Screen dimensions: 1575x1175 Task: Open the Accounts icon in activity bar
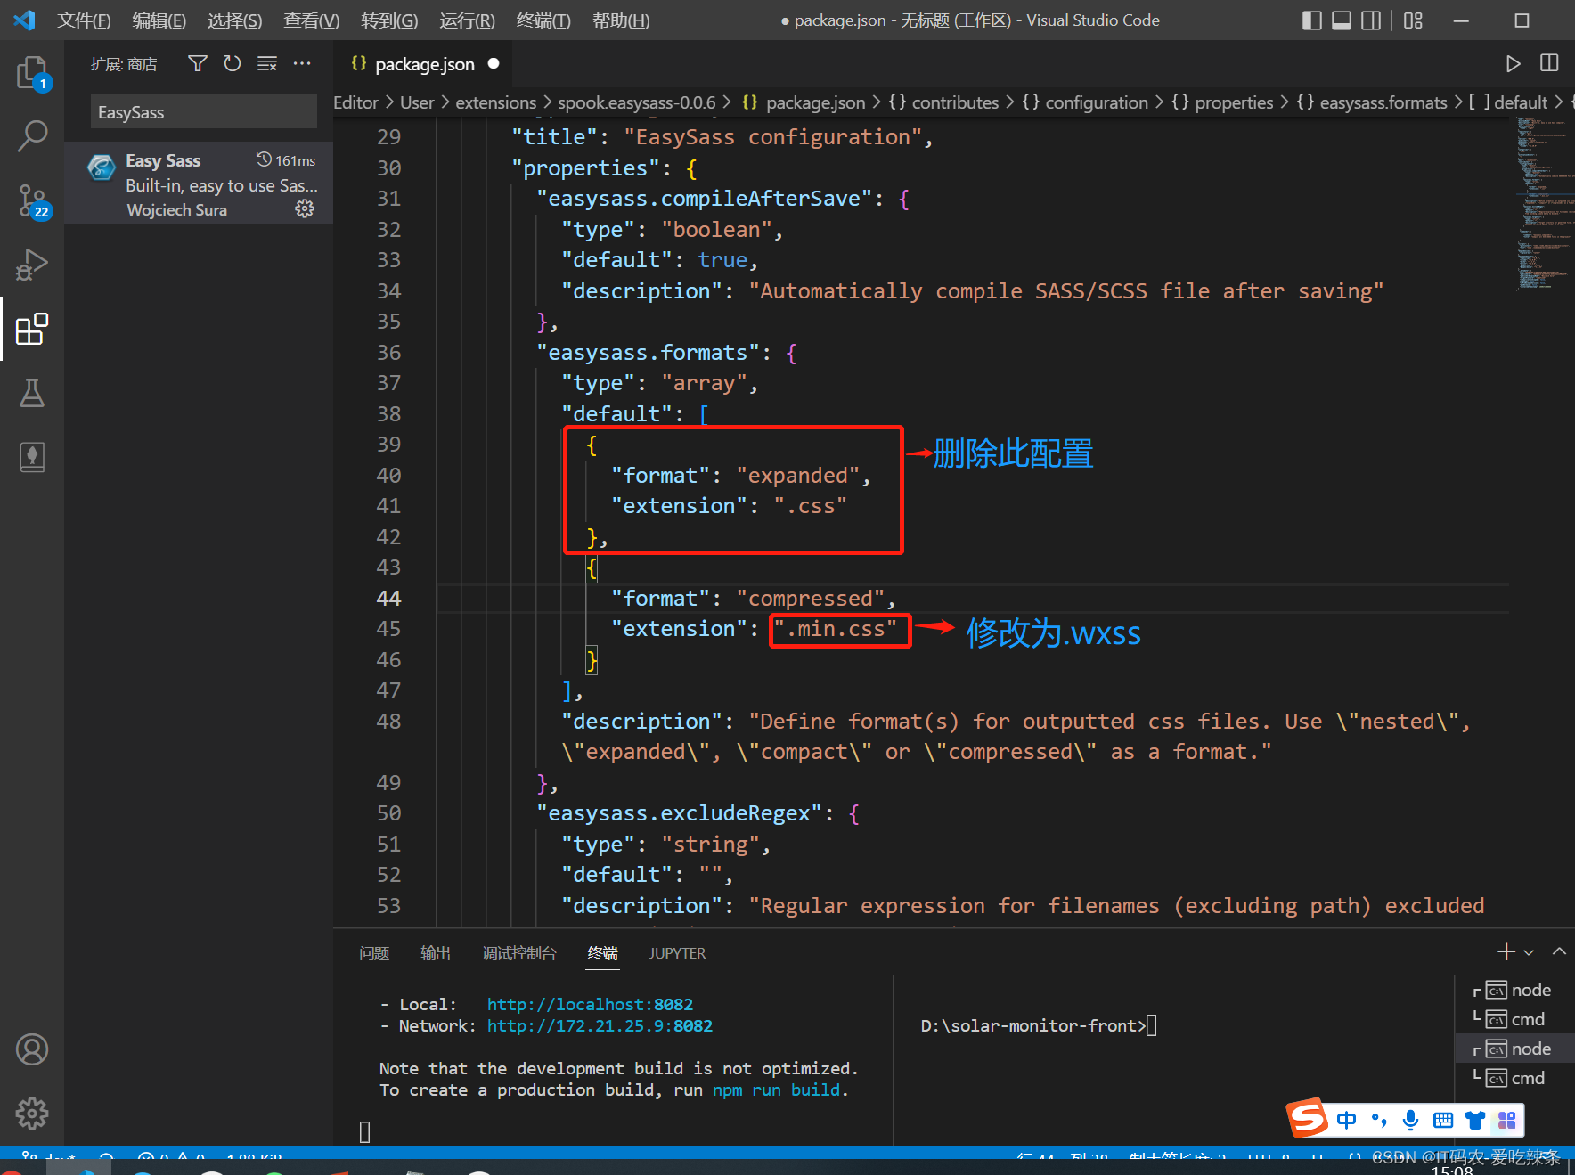pos(32,1049)
